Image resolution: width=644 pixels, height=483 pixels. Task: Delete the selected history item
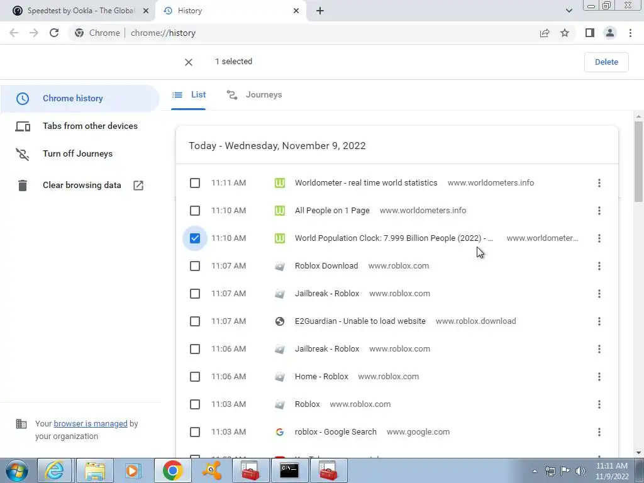click(x=606, y=62)
